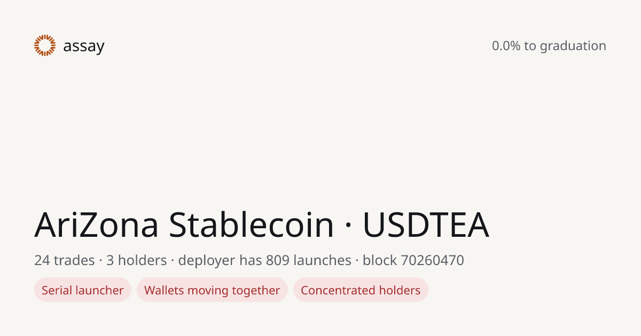Select the Serial launcher tag

pos(83,290)
